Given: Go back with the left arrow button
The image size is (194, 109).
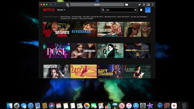Looking at the screenshot, I should 51,5.
